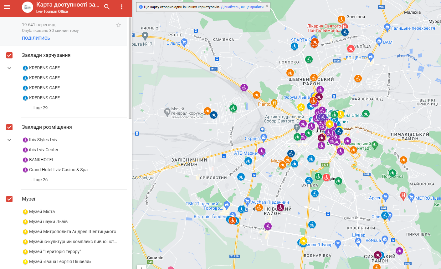Select Ibis Styles Lviv in list
Image resolution: width=441 pixels, height=269 pixels.
pyautogui.click(x=43, y=140)
